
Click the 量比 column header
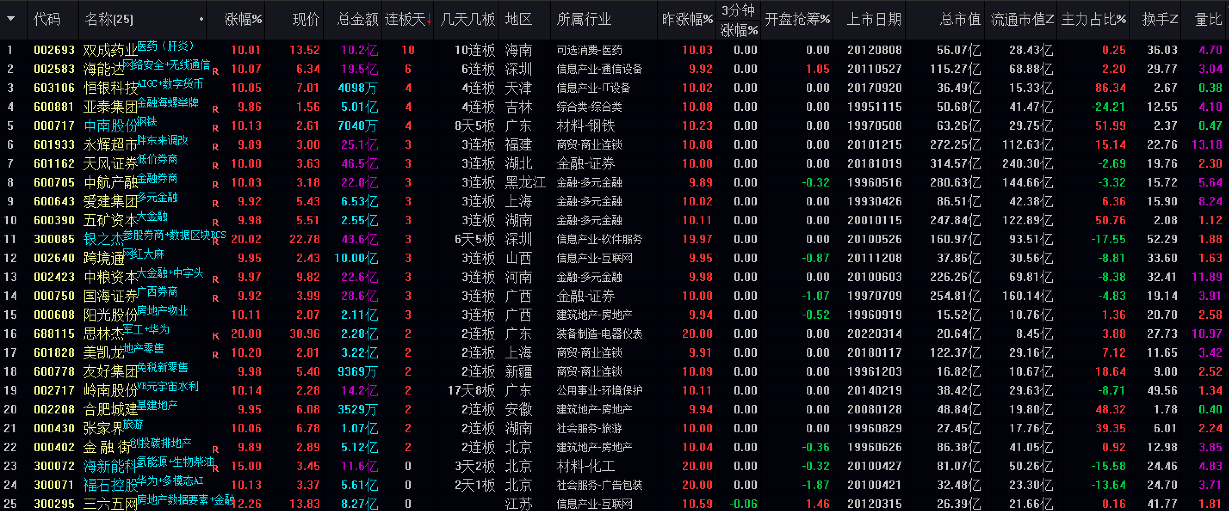(x=1208, y=19)
